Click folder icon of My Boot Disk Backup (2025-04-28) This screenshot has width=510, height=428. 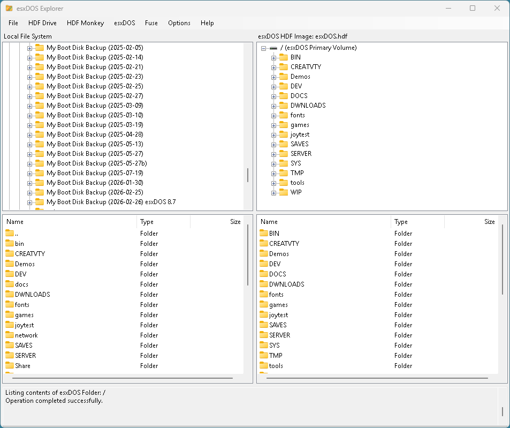coord(40,134)
